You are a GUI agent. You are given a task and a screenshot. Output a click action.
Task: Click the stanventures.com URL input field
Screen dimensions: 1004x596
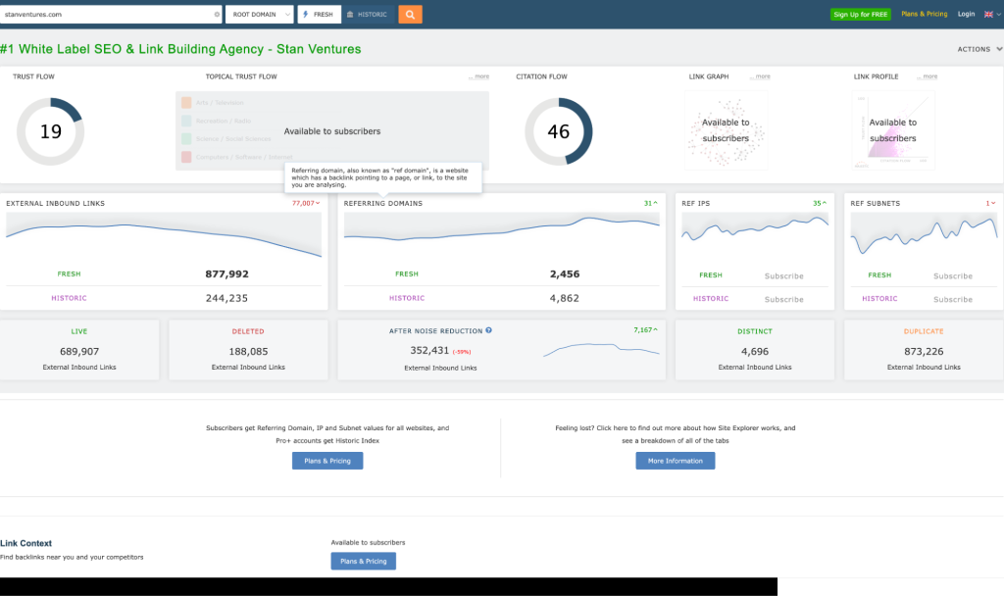tap(108, 14)
